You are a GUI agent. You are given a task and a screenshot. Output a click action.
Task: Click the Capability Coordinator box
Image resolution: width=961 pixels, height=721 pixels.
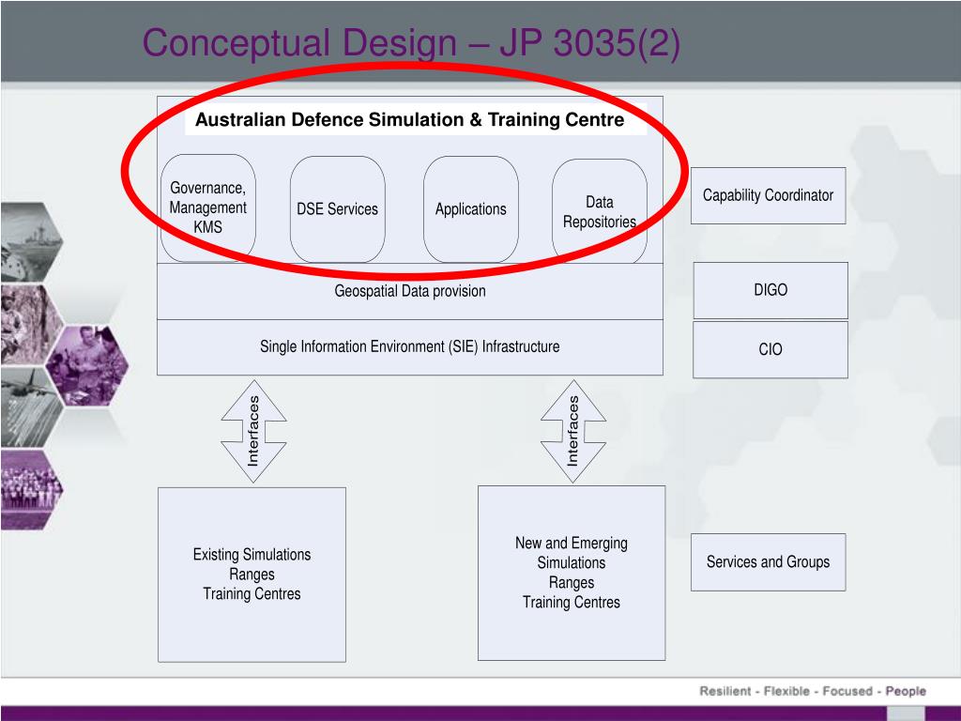click(x=768, y=195)
